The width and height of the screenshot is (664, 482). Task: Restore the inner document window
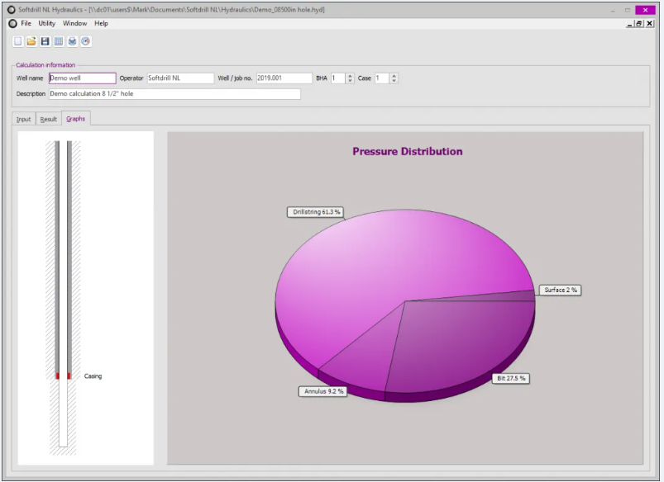click(639, 24)
